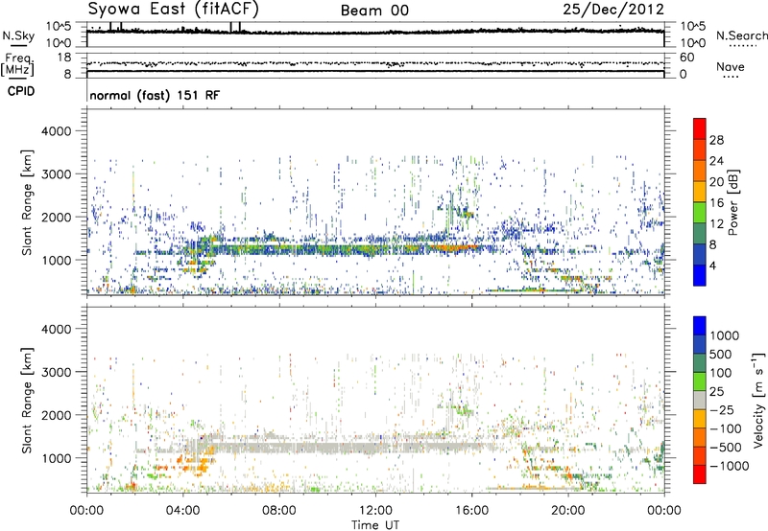Image resolution: width=768 pixels, height=531 pixels.
Task: Click the '1000' range tick in velocity panel
Action: (x=56, y=458)
